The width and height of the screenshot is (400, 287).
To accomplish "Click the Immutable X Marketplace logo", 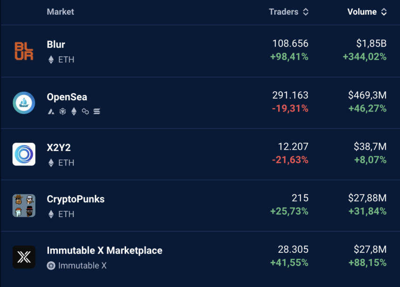I will pyautogui.click(x=24, y=257).
